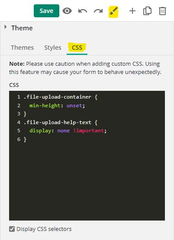Image resolution: width=174 pixels, height=240 pixels.
Task: Click the display: none !important line
Action: (x=68, y=131)
